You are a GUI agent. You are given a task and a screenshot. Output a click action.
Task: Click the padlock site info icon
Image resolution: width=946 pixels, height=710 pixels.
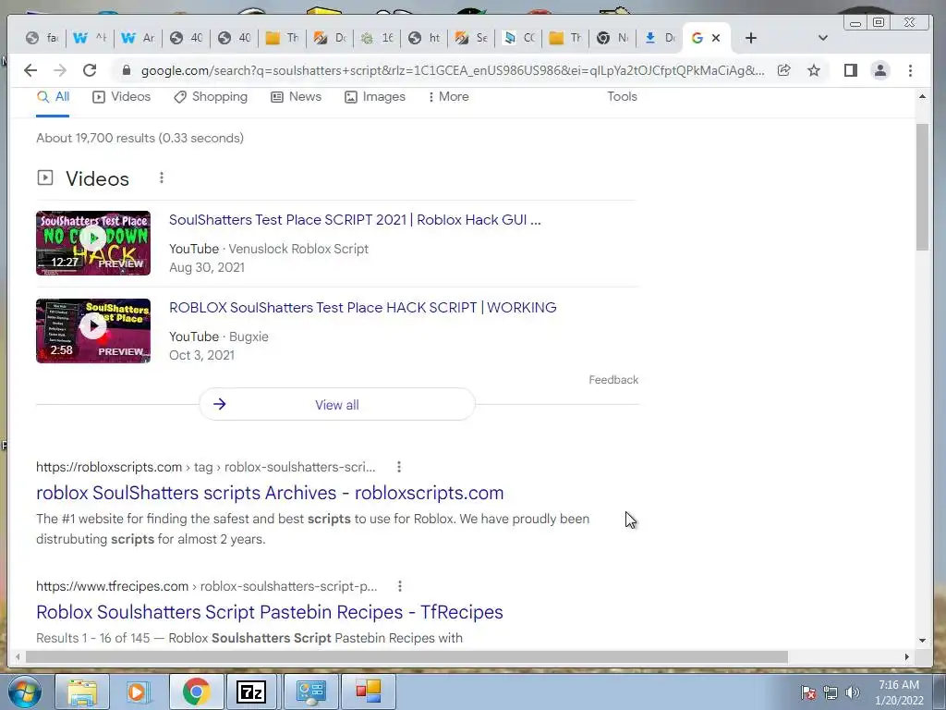coord(126,70)
